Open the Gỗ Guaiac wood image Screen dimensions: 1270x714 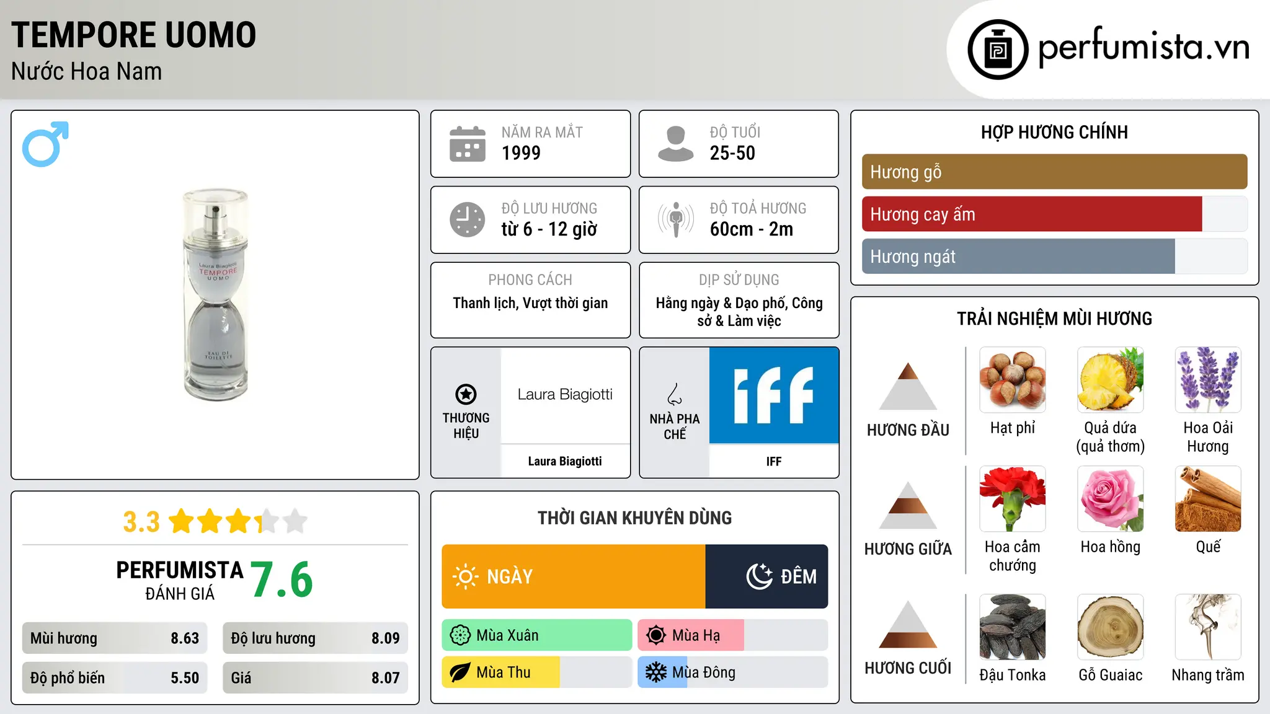click(x=1111, y=627)
